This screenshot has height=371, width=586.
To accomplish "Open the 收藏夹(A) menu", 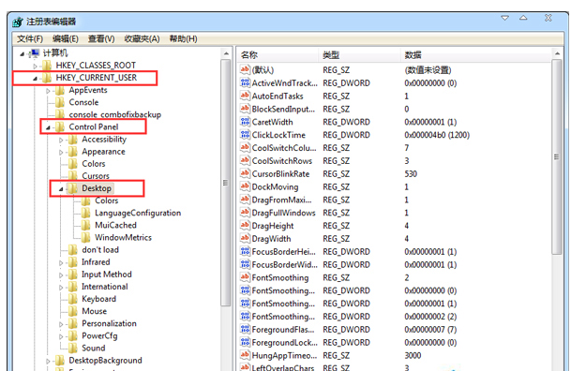I will click(x=142, y=38).
